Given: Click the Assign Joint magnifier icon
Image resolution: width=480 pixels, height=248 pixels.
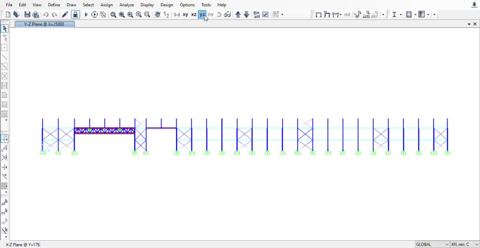Looking at the screenshot, I should pyautogui.click(x=358, y=14).
